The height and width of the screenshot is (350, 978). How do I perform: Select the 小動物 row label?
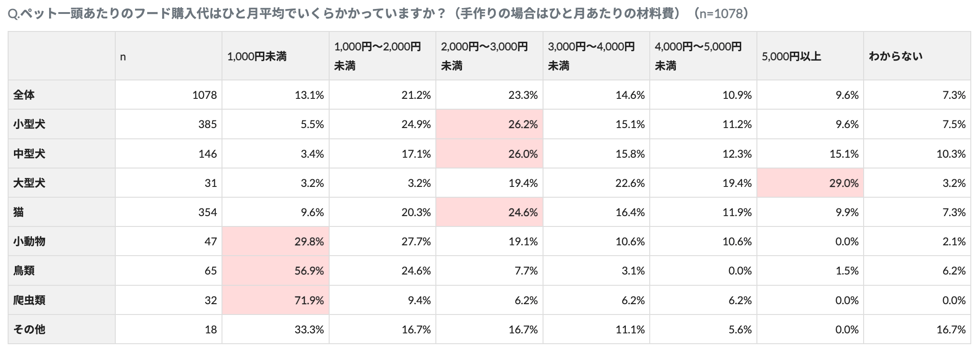[x=29, y=241]
